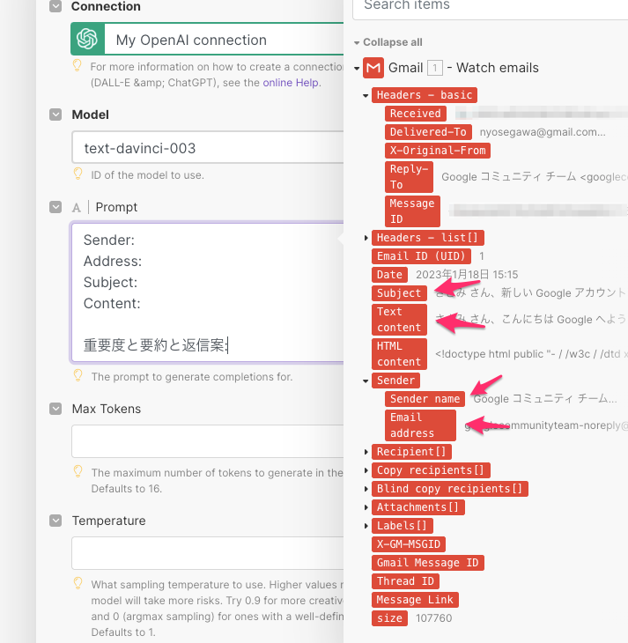Click the date value 2023年1月18日 15:15

coord(467,275)
